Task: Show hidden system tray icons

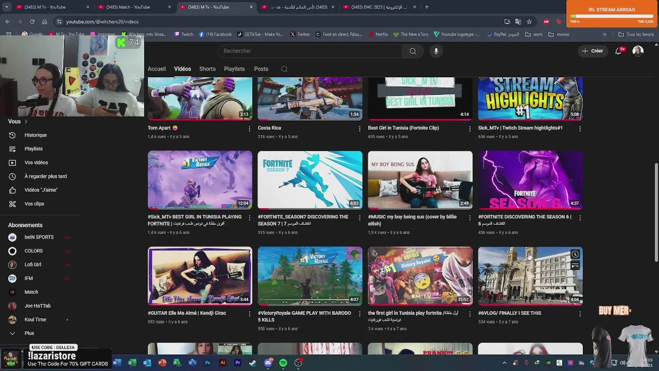Action: [x=505, y=363]
